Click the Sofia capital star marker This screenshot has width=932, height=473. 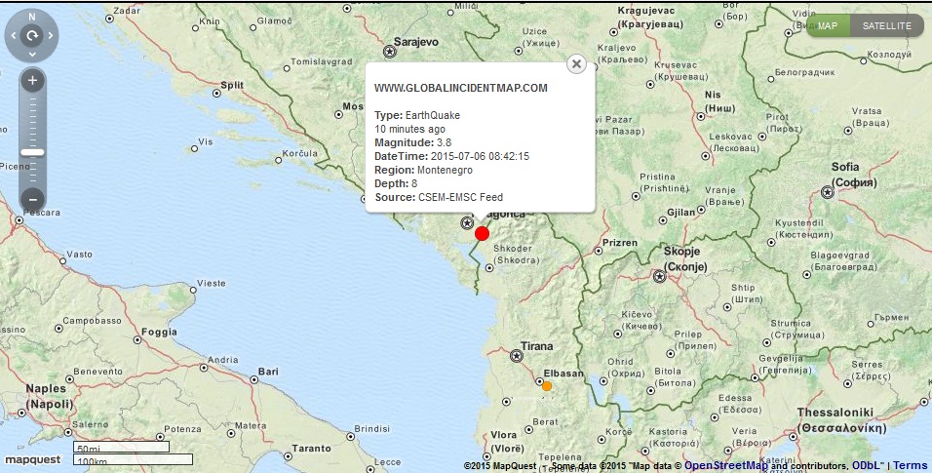[x=828, y=192]
